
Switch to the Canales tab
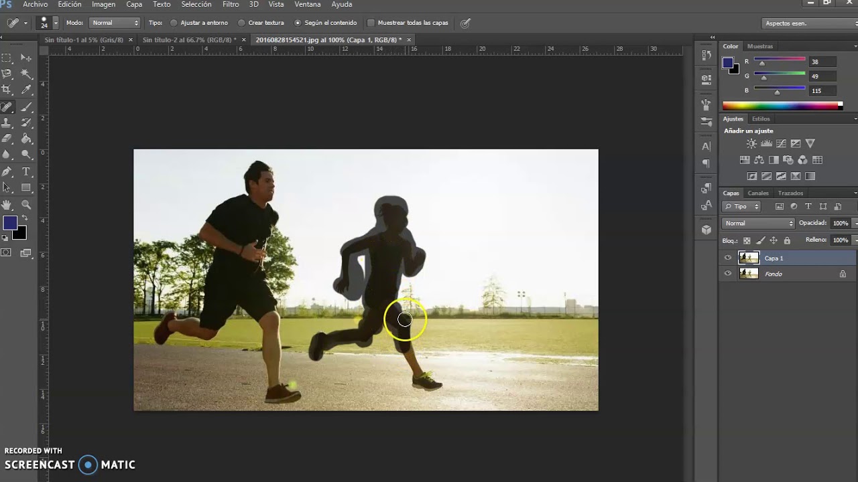(x=758, y=193)
